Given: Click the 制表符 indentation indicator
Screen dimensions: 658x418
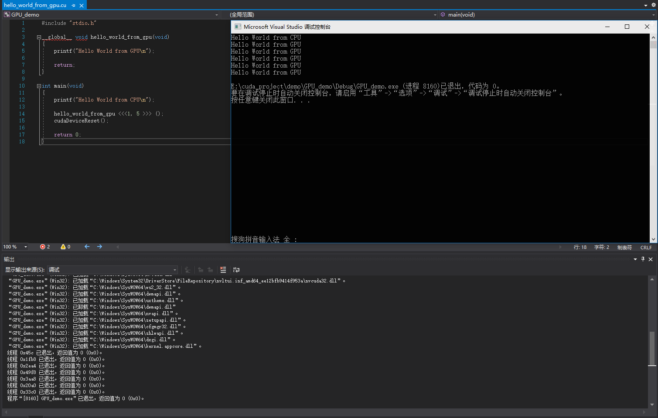Looking at the screenshot, I should pos(624,247).
